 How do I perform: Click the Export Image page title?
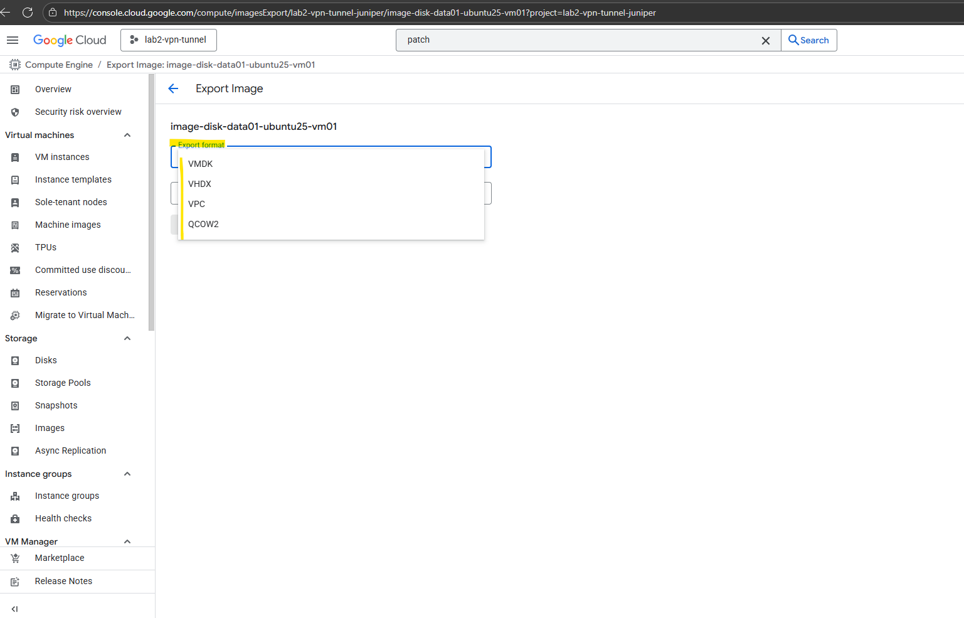[230, 88]
